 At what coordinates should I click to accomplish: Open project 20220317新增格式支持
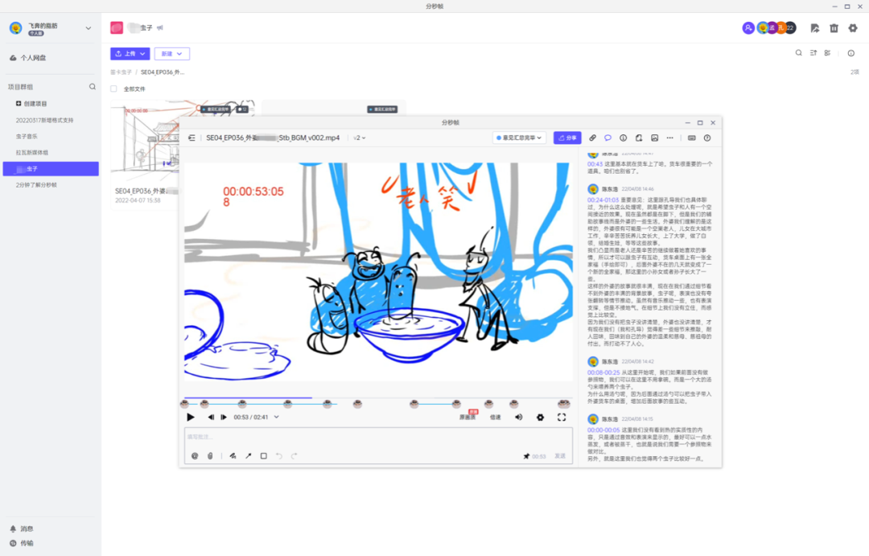(x=45, y=120)
